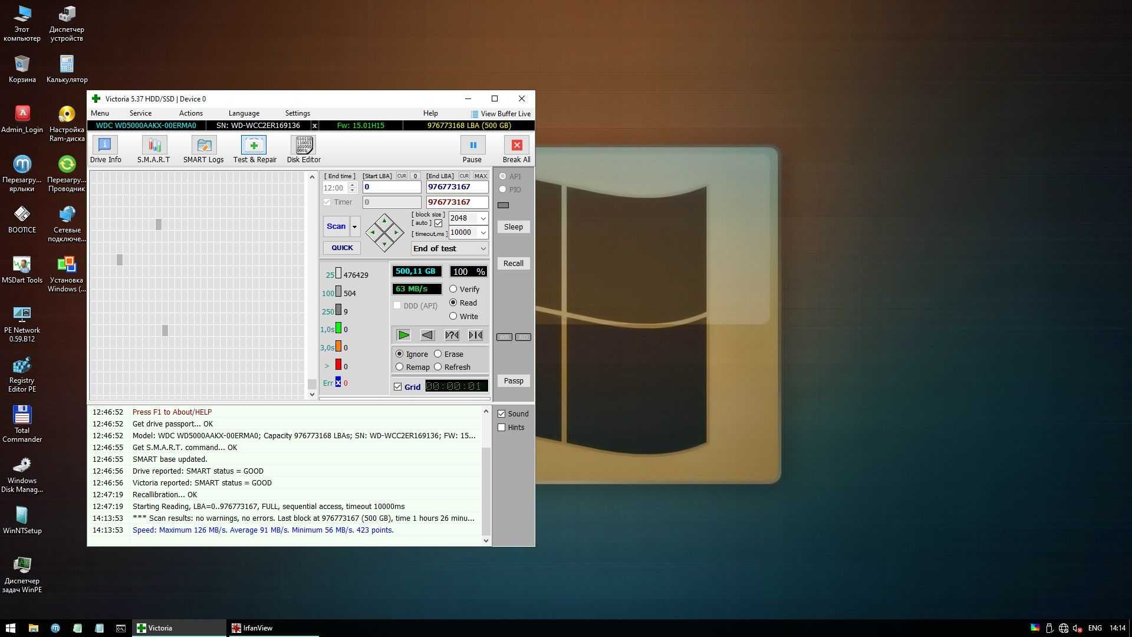Enable the Hints checkbox
This screenshot has height=637, width=1132.
502,428
